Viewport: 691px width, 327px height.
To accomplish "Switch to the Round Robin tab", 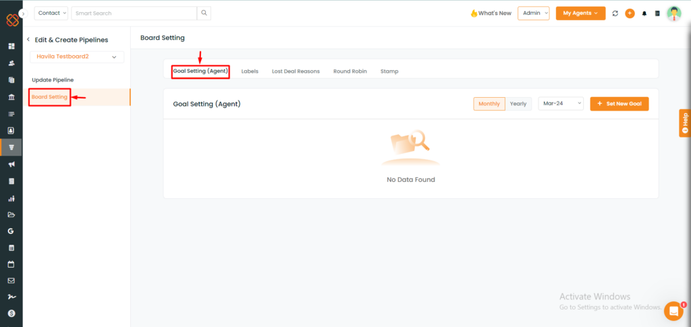I will coord(350,71).
